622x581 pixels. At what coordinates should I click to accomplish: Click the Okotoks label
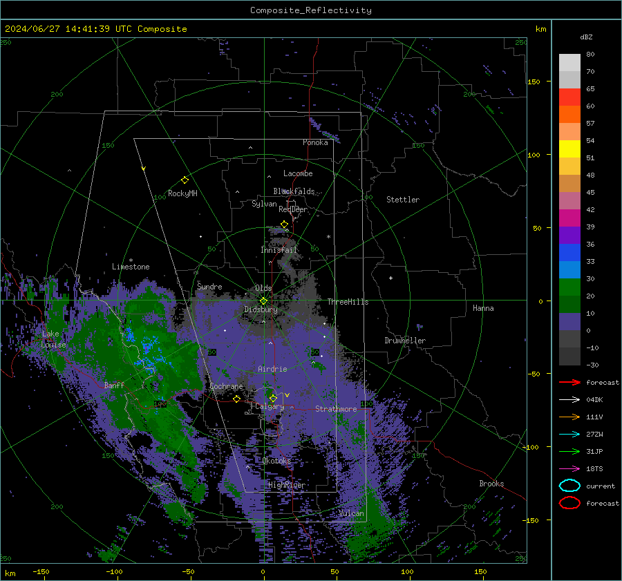tap(277, 461)
